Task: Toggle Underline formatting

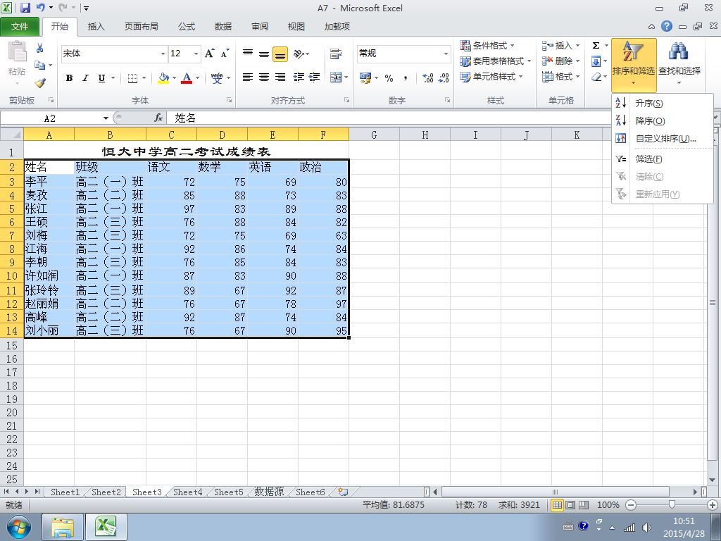Action: click(101, 78)
